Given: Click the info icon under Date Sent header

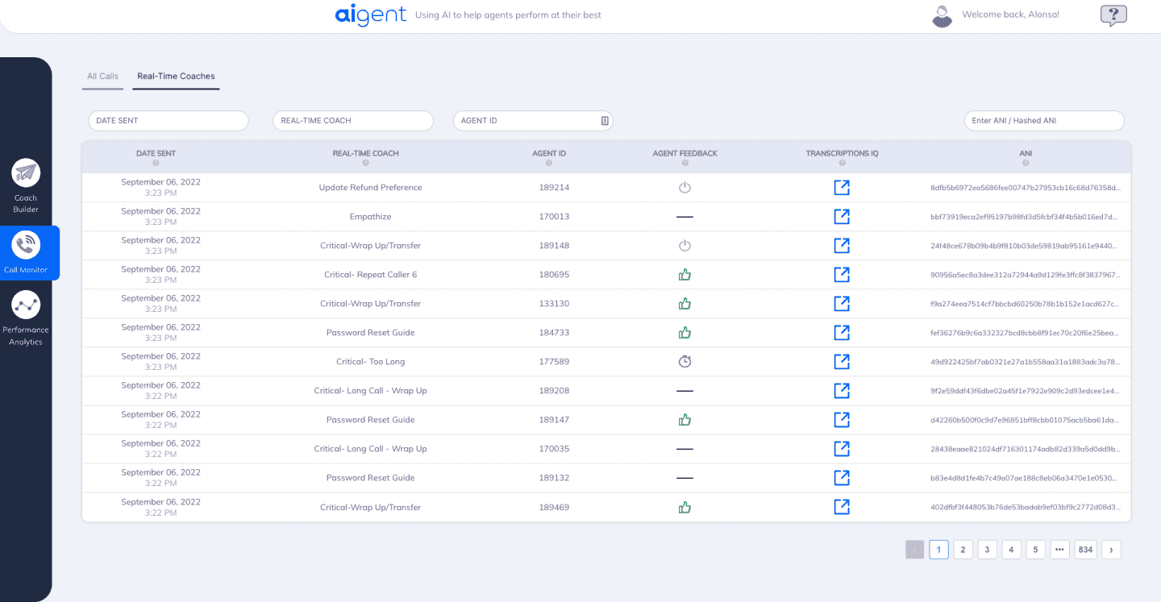Looking at the screenshot, I should 156,164.
